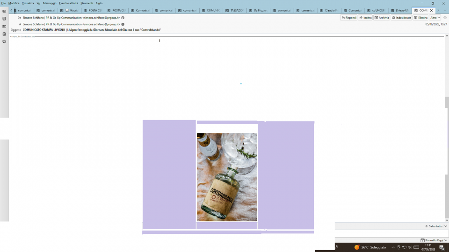449x252 pixels.
Task: Open the Aiuto menu
Action: point(99,3)
